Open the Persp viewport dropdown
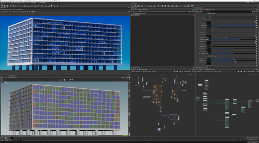Viewport: 259px width, 143px height. [118, 82]
